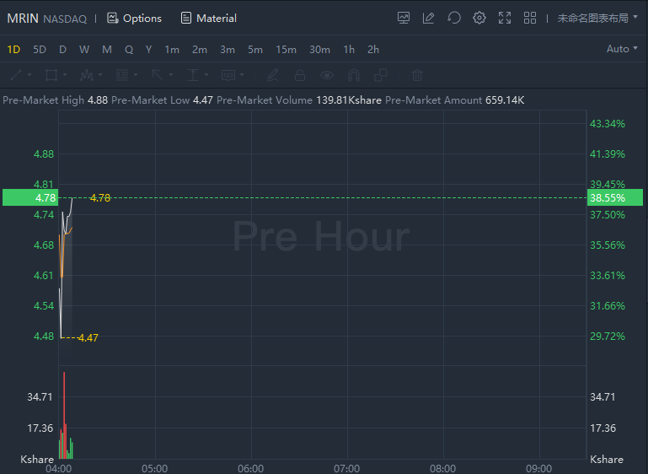Open the 未命名图表布局 layout dropdown
Viewport: 648px width, 474px height.
coord(597,19)
